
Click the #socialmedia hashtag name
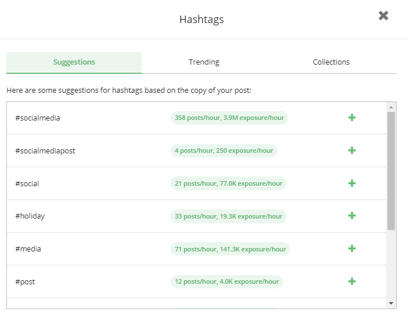coord(38,118)
